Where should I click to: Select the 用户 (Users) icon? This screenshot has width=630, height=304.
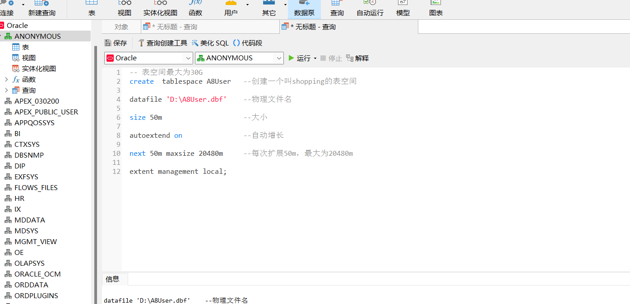232,9
